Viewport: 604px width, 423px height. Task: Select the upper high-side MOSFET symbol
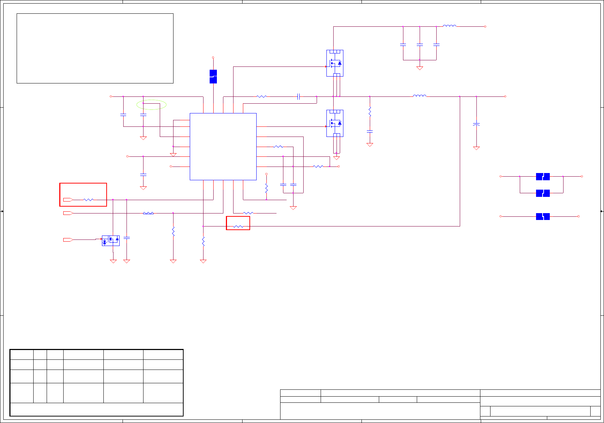(x=335, y=63)
